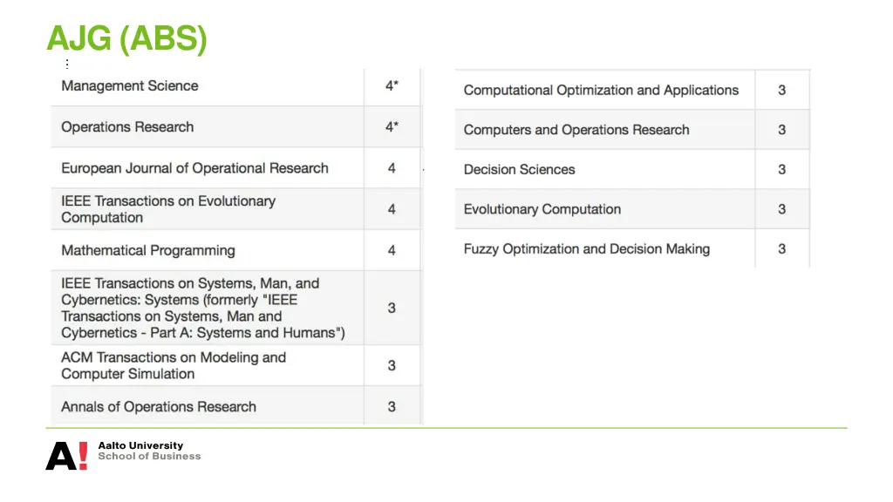Click the Evolutionary Computation journal name
Viewport: 893px width, 502px height.
pos(542,210)
